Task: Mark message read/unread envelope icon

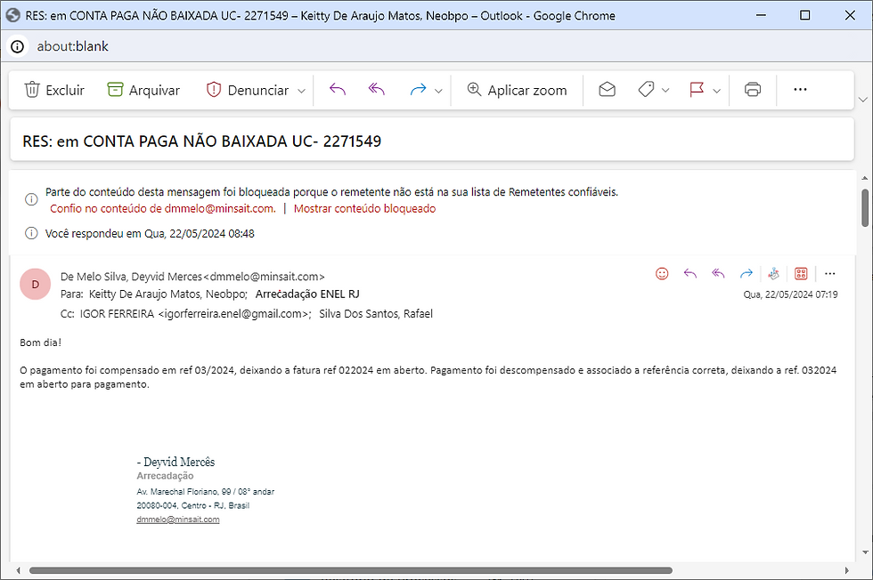Action: [x=607, y=90]
